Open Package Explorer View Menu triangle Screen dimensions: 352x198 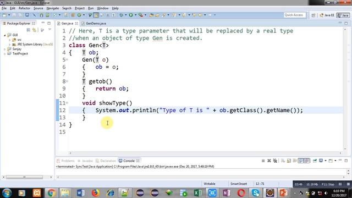tap(50, 30)
